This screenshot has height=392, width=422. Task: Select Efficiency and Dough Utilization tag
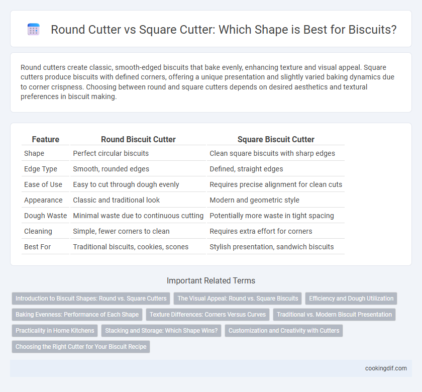tap(351, 299)
